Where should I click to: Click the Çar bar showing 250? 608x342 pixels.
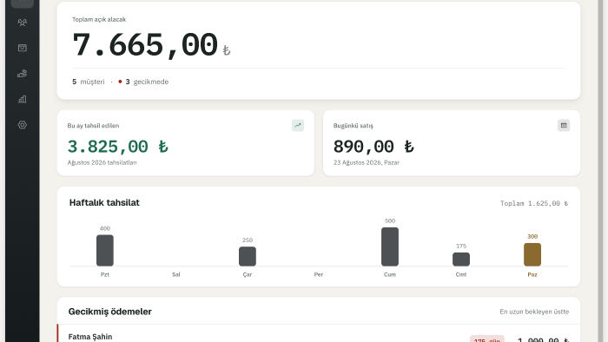click(x=248, y=256)
